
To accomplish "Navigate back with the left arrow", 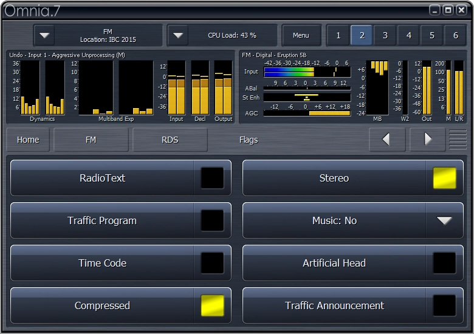I will 386,139.
